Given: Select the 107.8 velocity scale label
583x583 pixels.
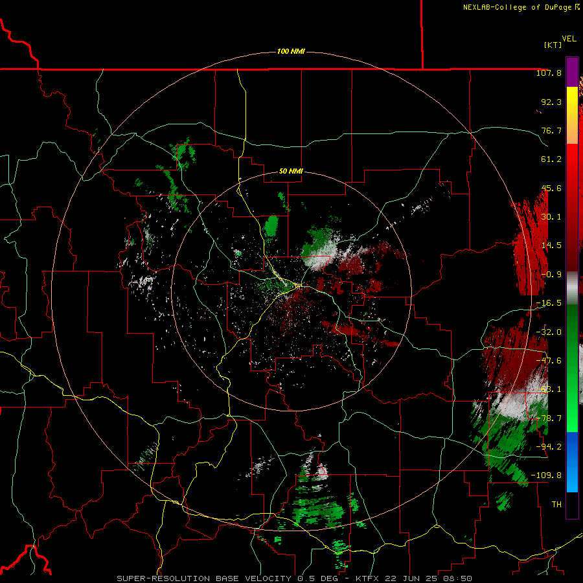Looking at the screenshot, I should 549,73.
